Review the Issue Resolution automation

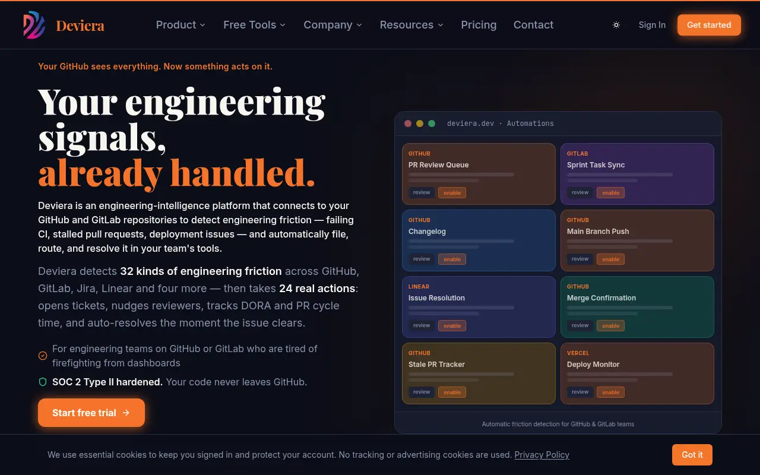pos(422,325)
